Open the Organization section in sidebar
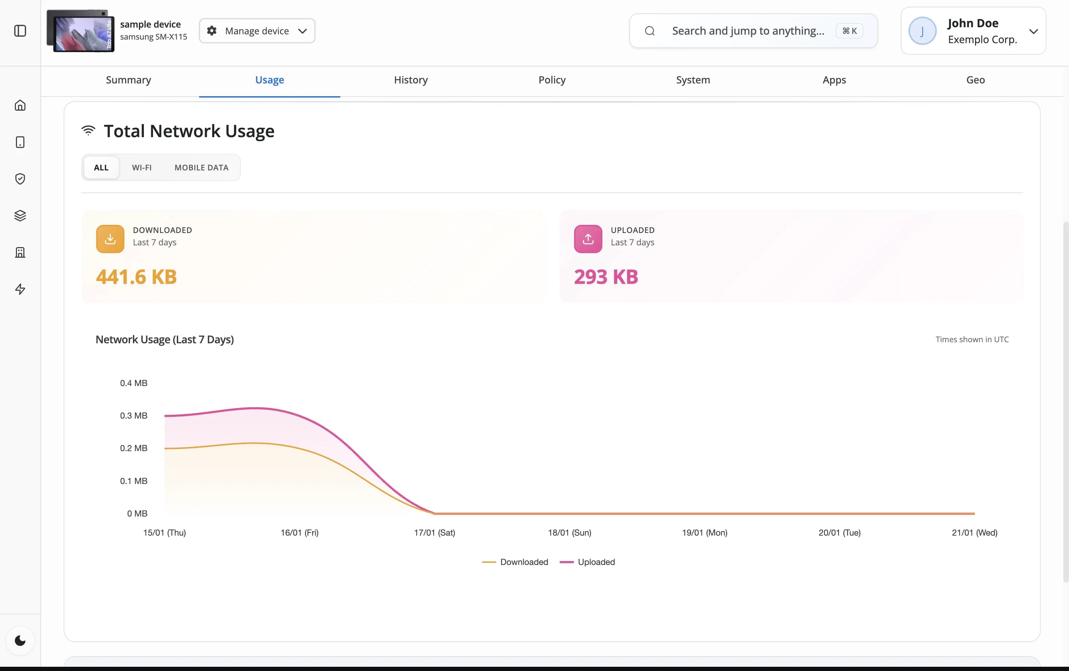 [20, 252]
